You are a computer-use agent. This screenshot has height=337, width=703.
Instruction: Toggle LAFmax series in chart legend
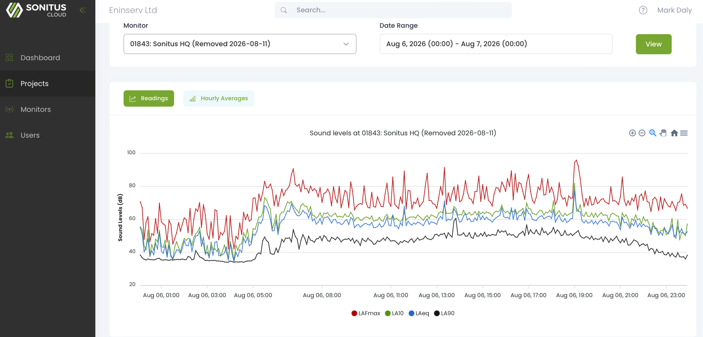pyautogui.click(x=366, y=313)
